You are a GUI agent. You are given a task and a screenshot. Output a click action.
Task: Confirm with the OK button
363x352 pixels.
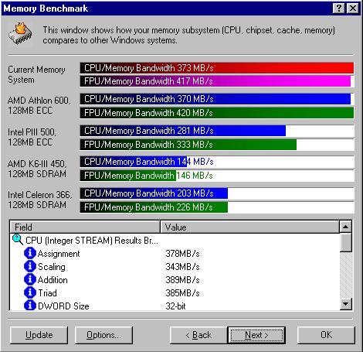click(326, 335)
